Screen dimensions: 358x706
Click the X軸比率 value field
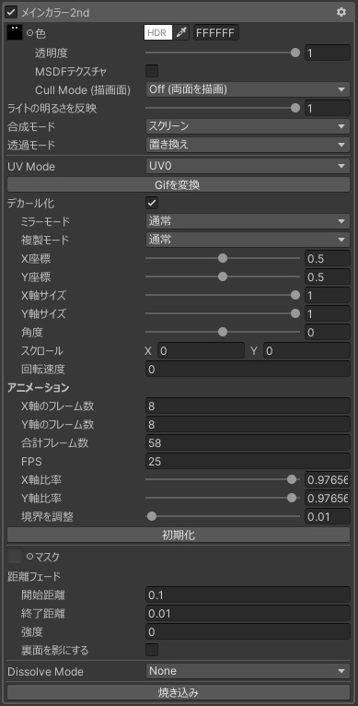(328, 479)
